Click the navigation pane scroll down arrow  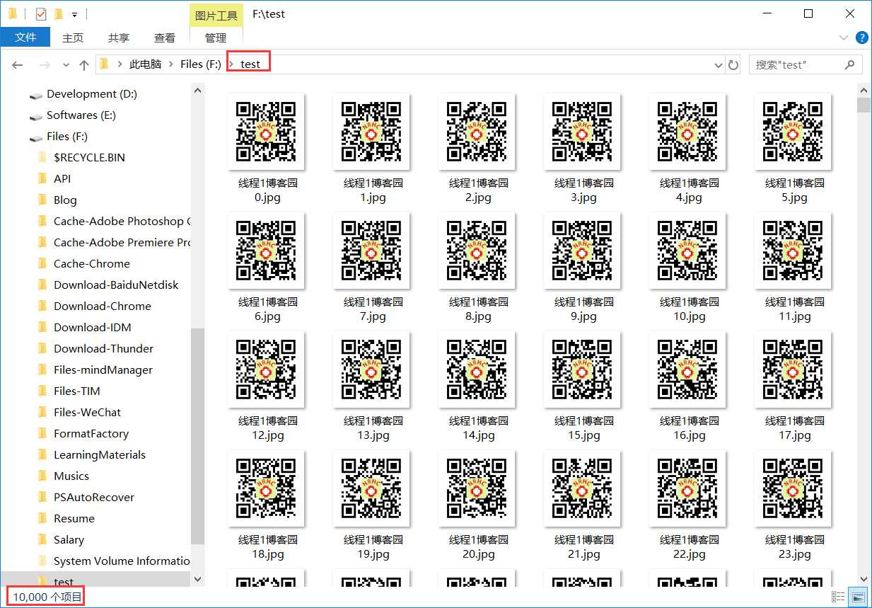click(x=198, y=578)
